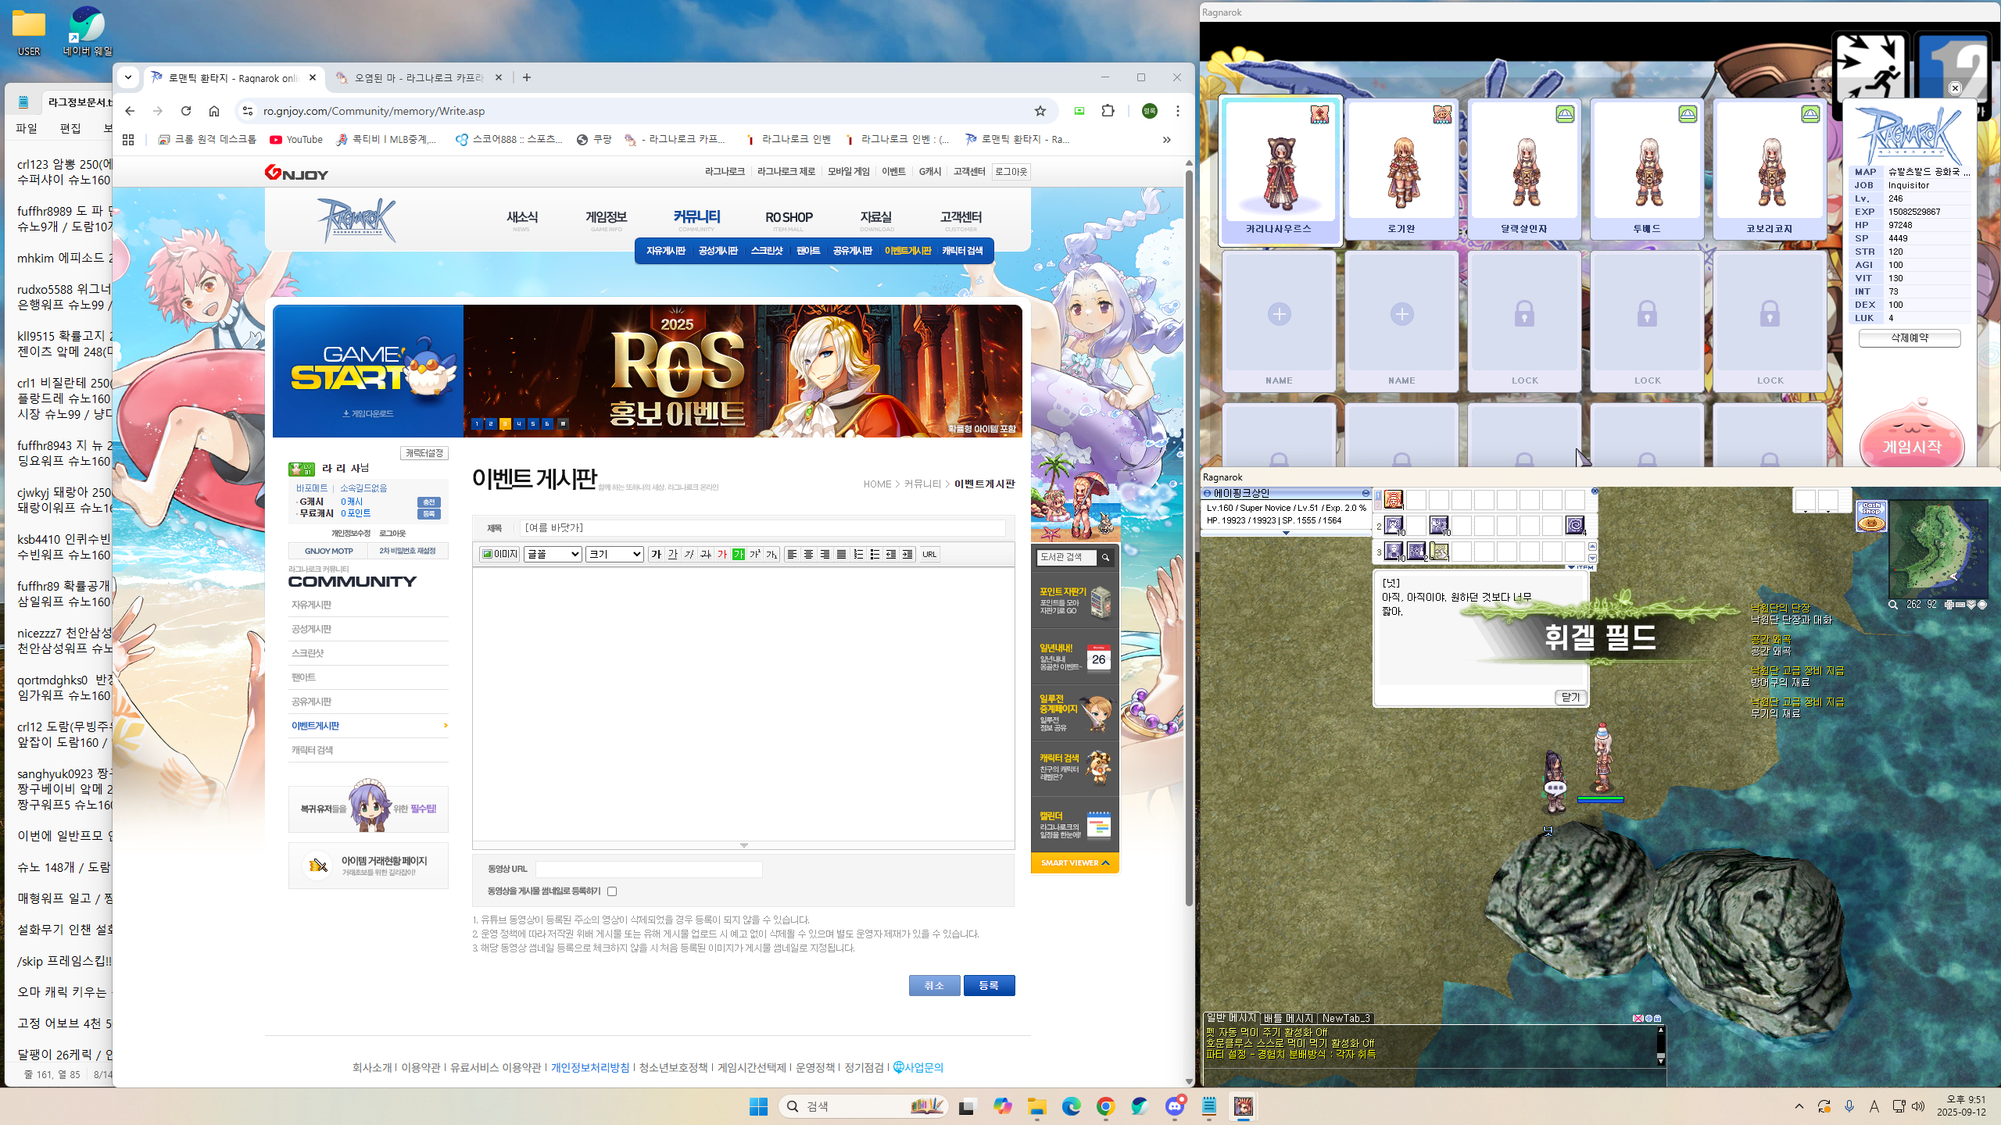Apply subscript formatting in the editor
The height and width of the screenshot is (1125, 2001).
[x=771, y=554]
